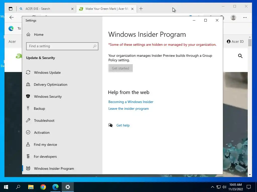Click the browser page scrollbar down arrow

tap(250, 175)
